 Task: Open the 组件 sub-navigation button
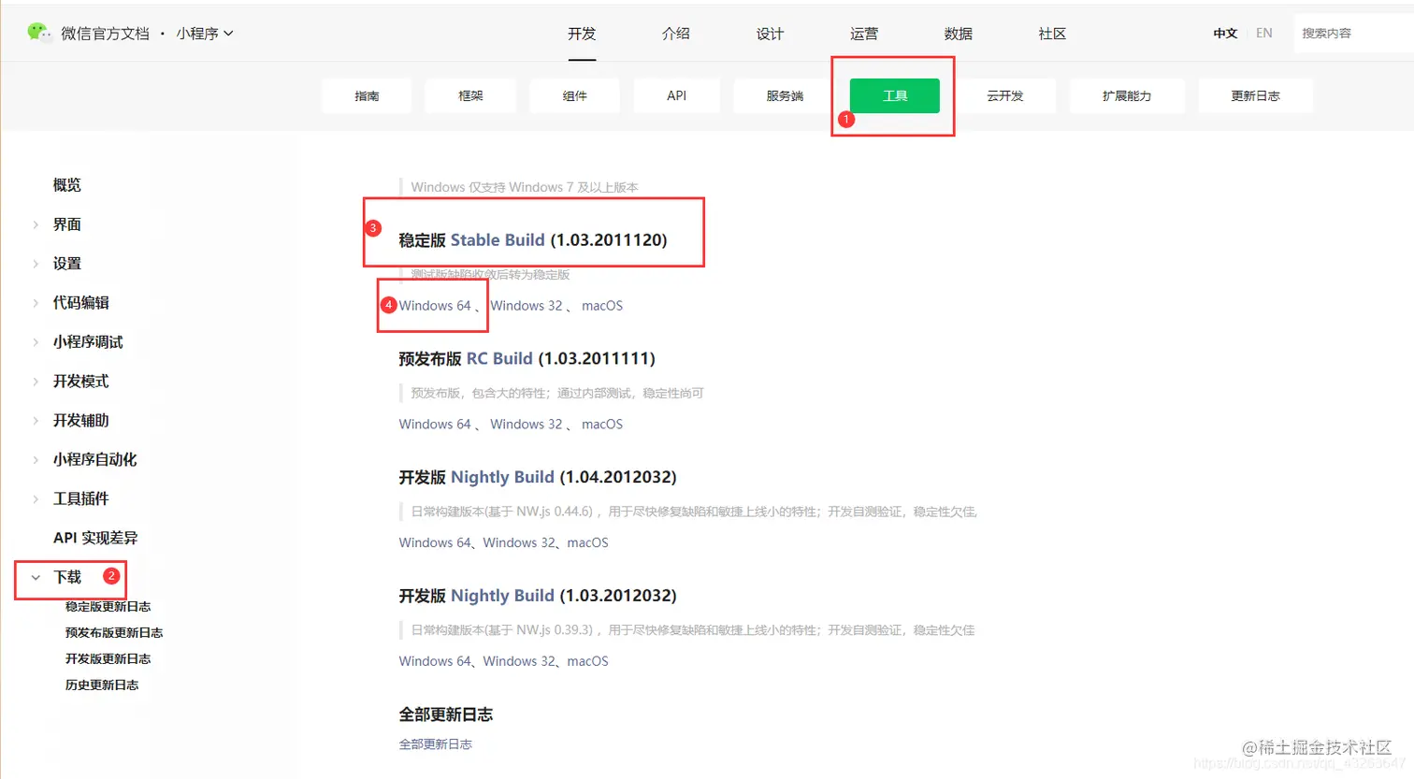pyautogui.click(x=574, y=95)
